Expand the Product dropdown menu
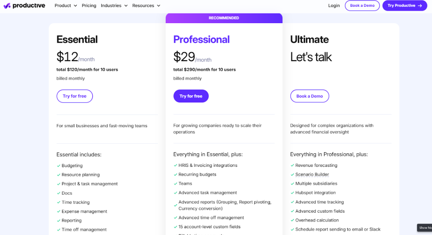Viewport: 432px width, 235px height. pyautogui.click(x=66, y=6)
